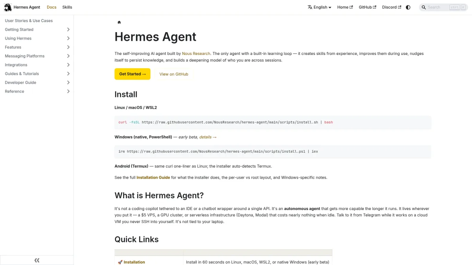Image resolution: width=472 pixels, height=265 pixels.
Task: Click the search magnifier icon
Action: tap(424, 7)
